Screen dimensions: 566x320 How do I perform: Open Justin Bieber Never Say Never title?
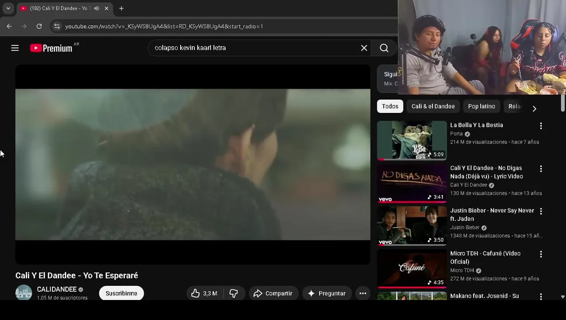(492, 215)
